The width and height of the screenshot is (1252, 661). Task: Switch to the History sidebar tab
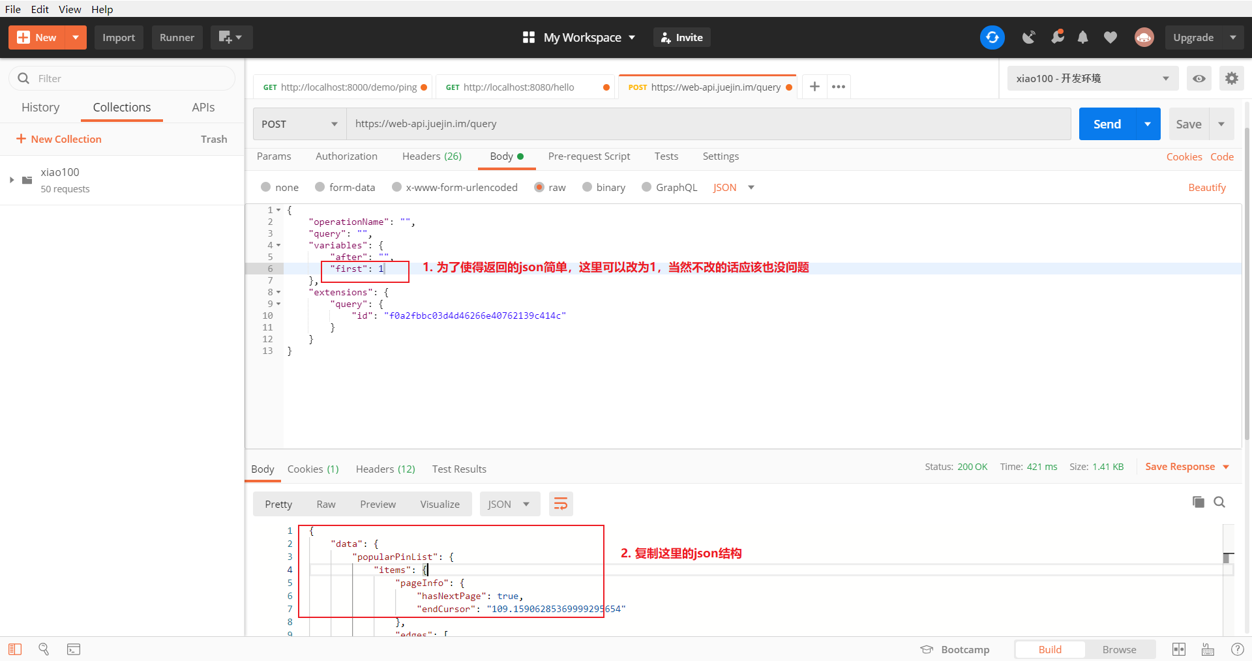point(40,107)
